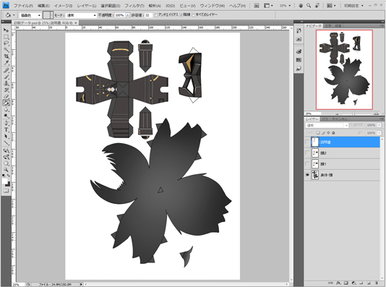Image resolution: width=386 pixels, height=287 pixels.
Task: Open the 描画色 fill source dropdown
Action: click(30, 15)
